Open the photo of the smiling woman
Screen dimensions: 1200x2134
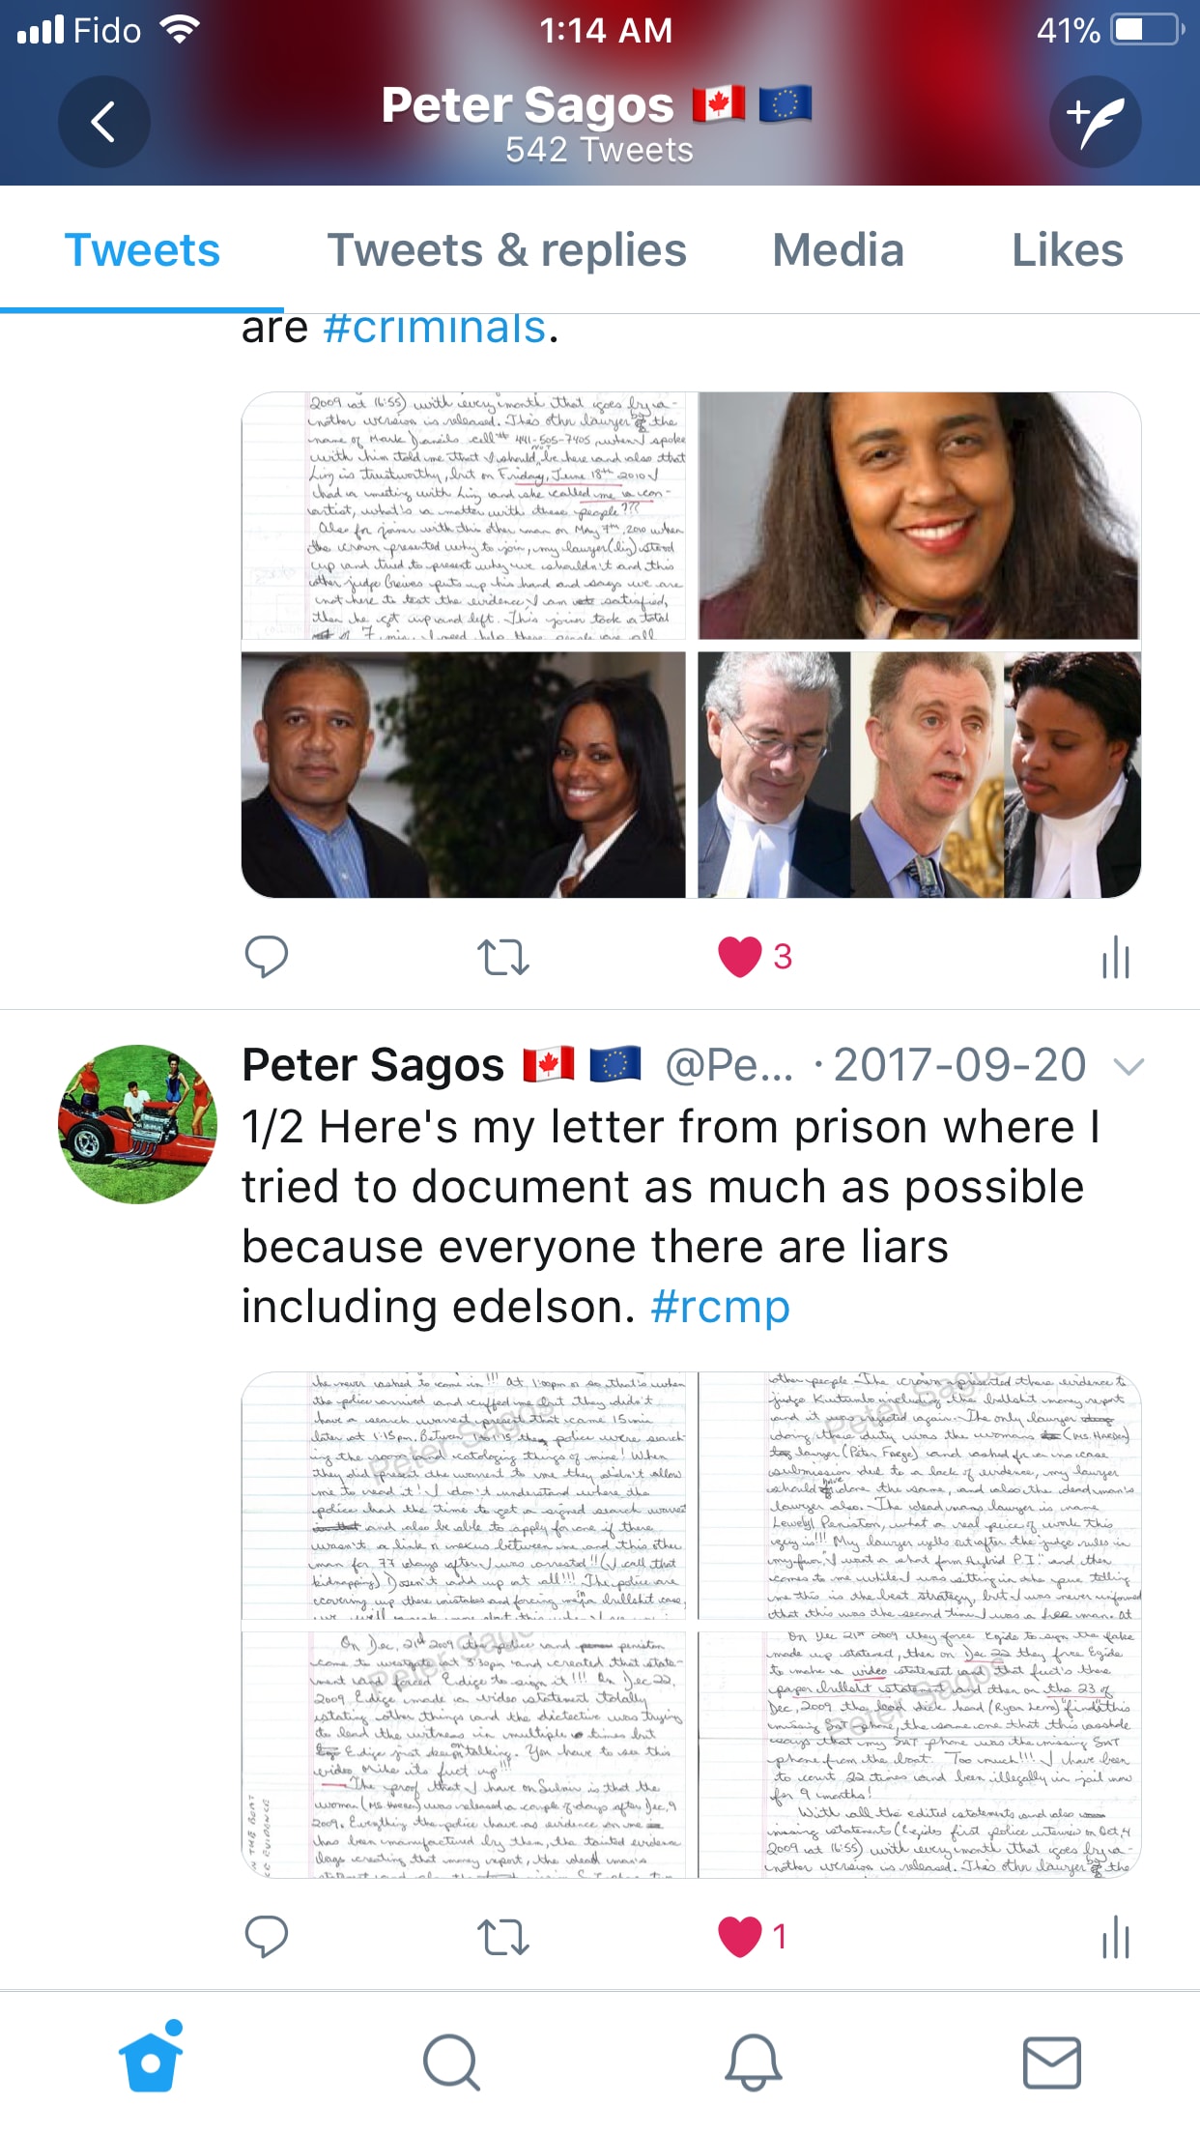(x=919, y=516)
